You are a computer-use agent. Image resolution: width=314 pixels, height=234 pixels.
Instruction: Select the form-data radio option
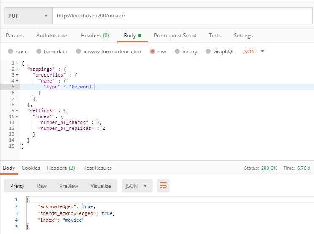[39, 52]
